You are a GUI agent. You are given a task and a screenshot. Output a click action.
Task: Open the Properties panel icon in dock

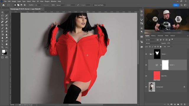(142, 11)
